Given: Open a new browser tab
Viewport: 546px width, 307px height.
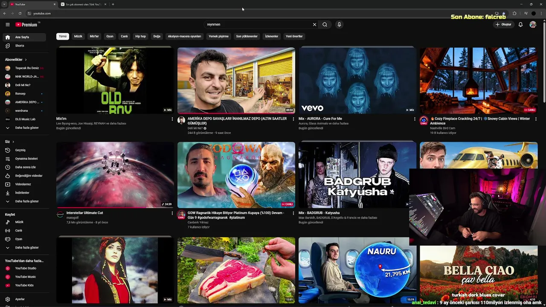Looking at the screenshot, I should 113,4.
